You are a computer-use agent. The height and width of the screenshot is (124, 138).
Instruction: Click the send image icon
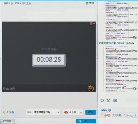(115, 100)
